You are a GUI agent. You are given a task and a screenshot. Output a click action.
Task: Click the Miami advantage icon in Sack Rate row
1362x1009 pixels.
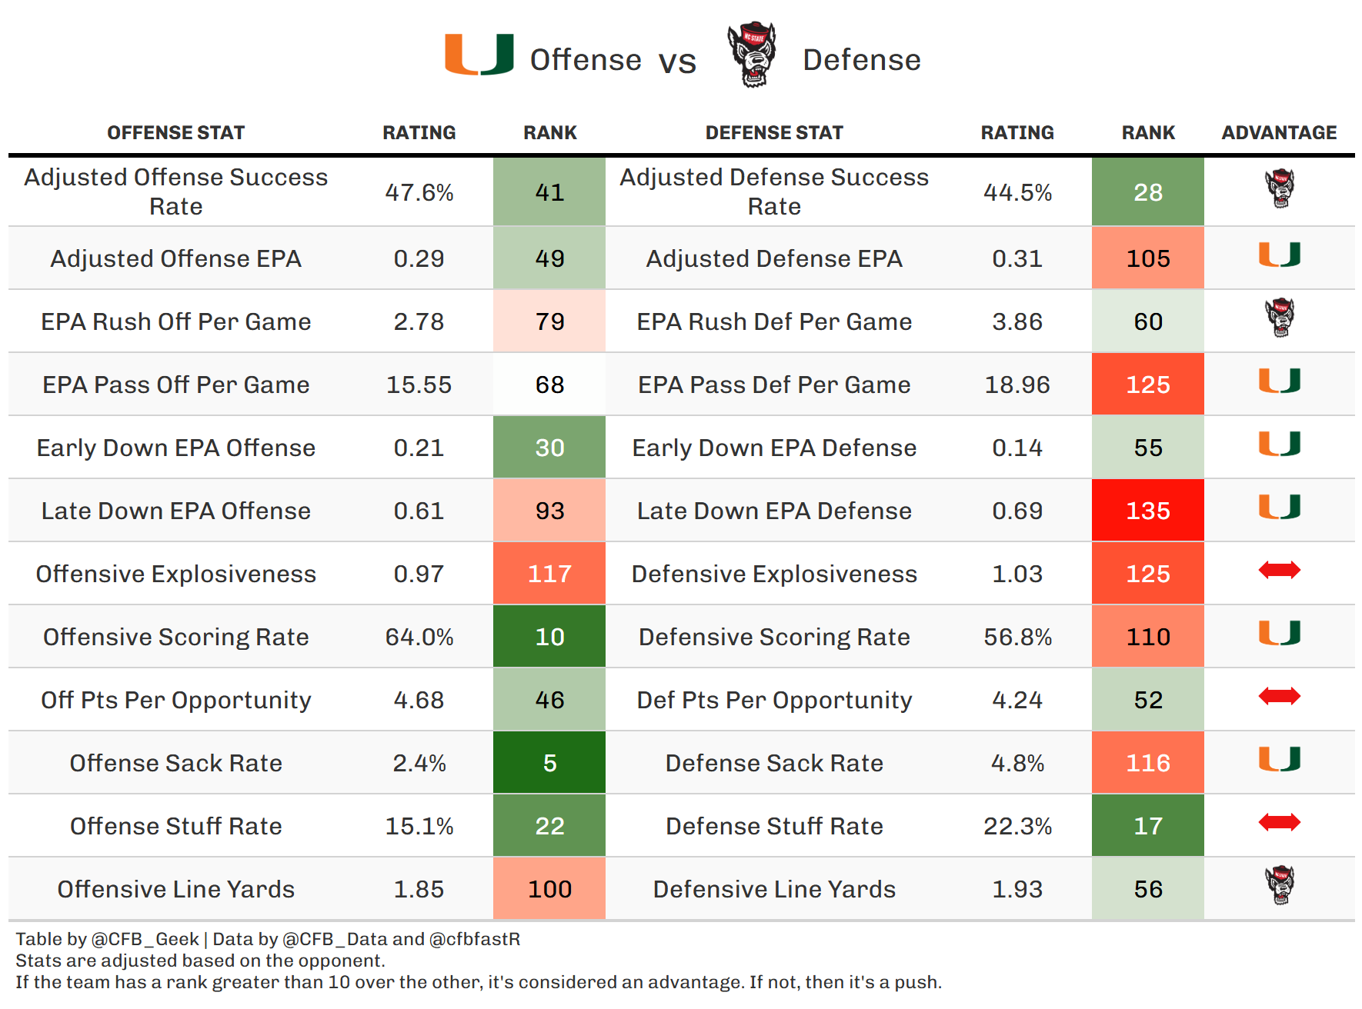click(x=1279, y=759)
